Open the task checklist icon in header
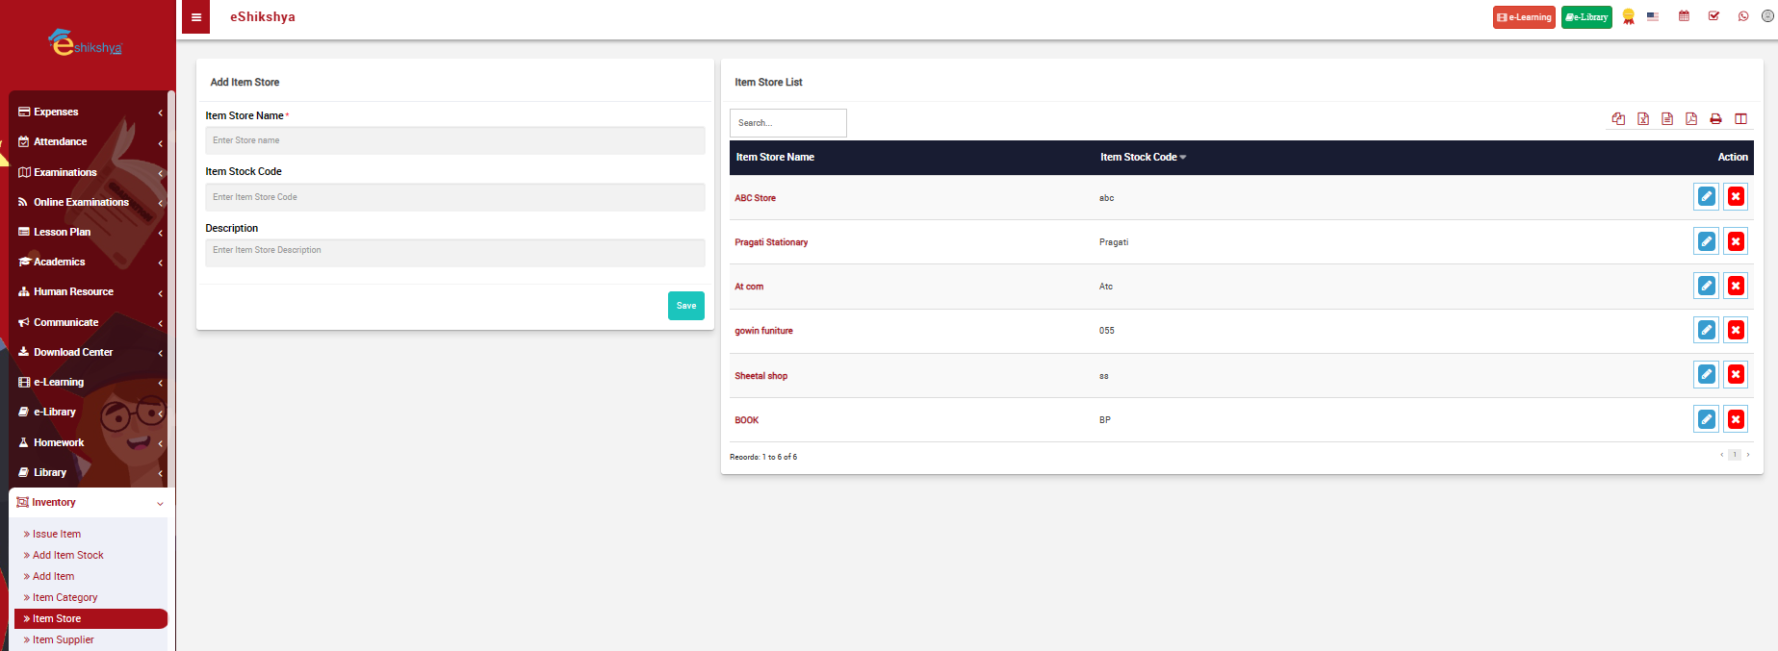Image resolution: width=1778 pixels, height=651 pixels. pos(1714,16)
